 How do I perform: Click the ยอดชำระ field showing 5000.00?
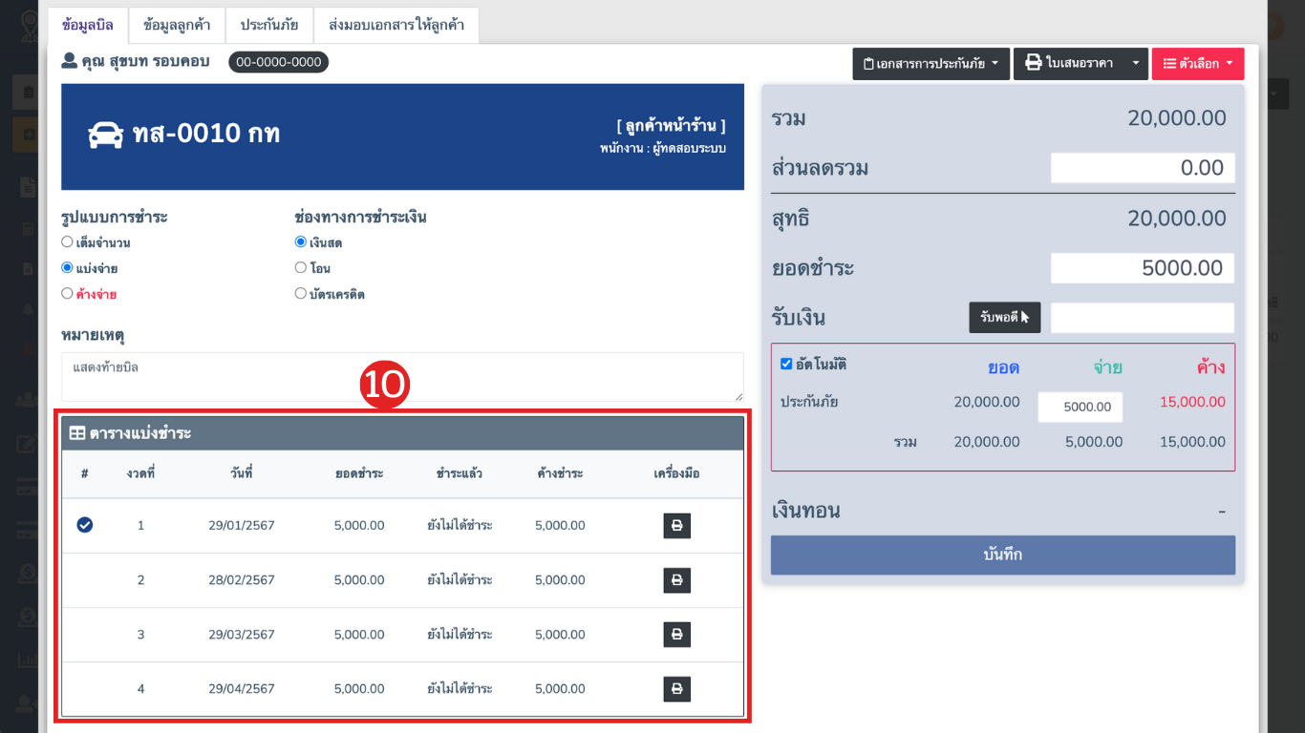point(1143,268)
